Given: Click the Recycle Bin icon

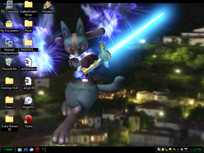Looking at the screenshot, I should pos(9,62).
